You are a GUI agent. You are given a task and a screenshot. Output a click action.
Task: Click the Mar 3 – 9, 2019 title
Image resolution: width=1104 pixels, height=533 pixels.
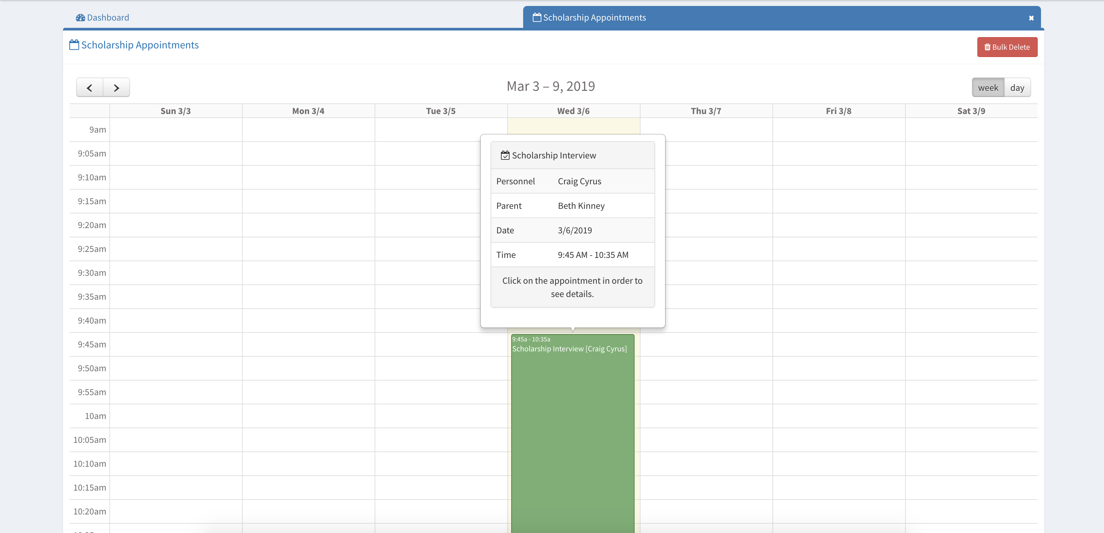coord(551,86)
